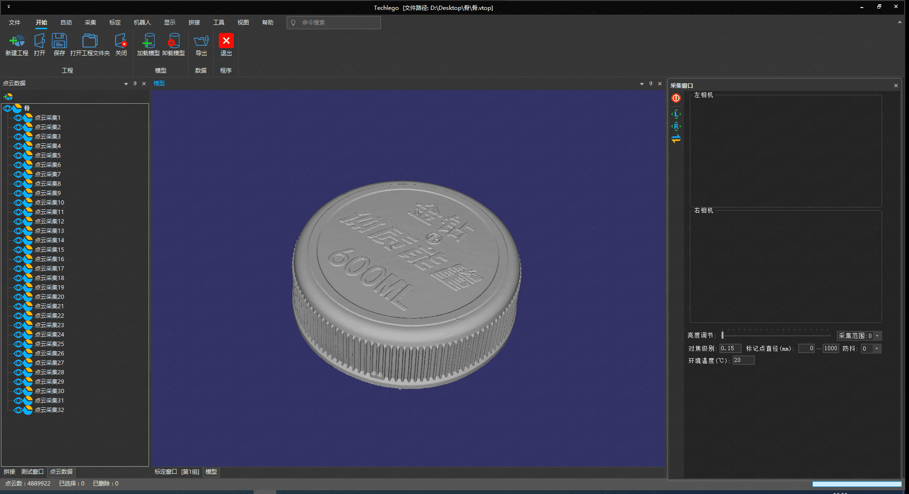Hide point cloud 点云采集5 via eye icon
909x494 pixels.
[18, 156]
